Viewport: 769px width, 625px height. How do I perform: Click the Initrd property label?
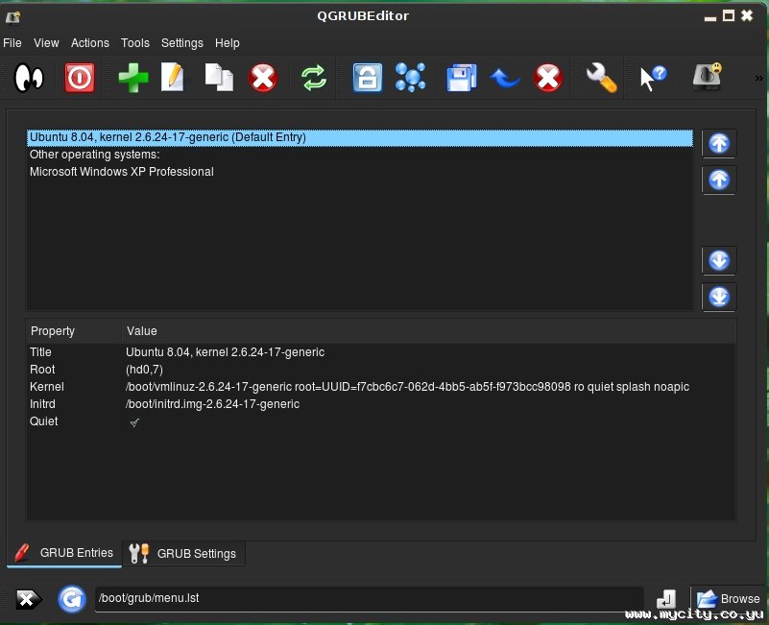pyautogui.click(x=42, y=404)
